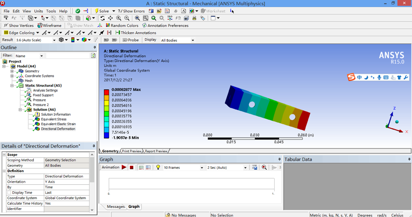This screenshot has width=412, height=217.
Task: Click the outline filter refresh icon
Action: [x=93, y=56]
